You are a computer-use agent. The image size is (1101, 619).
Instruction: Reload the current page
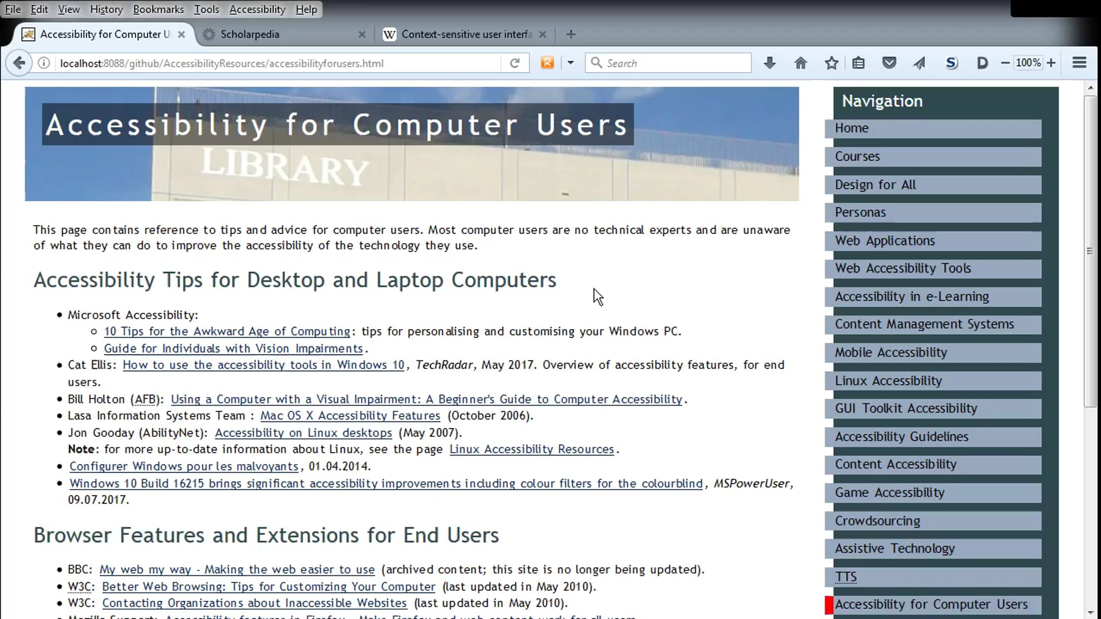point(514,63)
